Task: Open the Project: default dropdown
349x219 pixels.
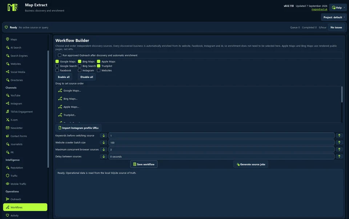Action: (334, 17)
